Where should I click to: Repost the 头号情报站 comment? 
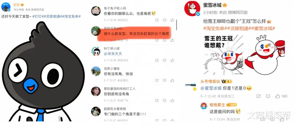click(258, 96)
